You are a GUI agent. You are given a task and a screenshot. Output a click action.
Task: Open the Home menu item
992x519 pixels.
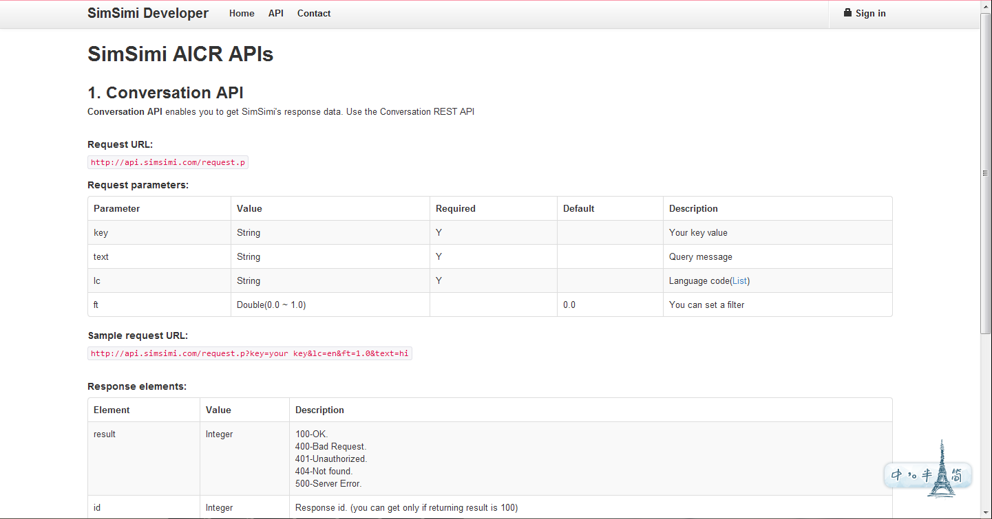point(242,14)
